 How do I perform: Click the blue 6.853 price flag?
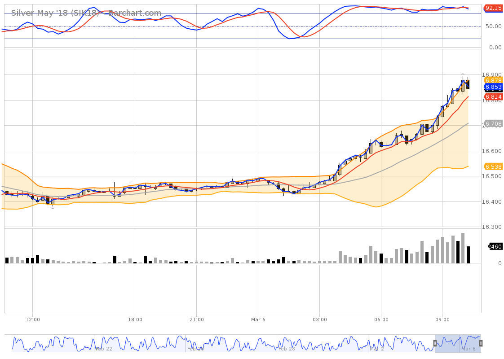(x=493, y=87)
